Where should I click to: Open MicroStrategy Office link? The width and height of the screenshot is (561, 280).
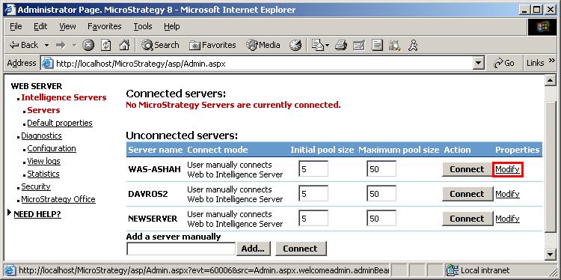pyautogui.click(x=58, y=199)
